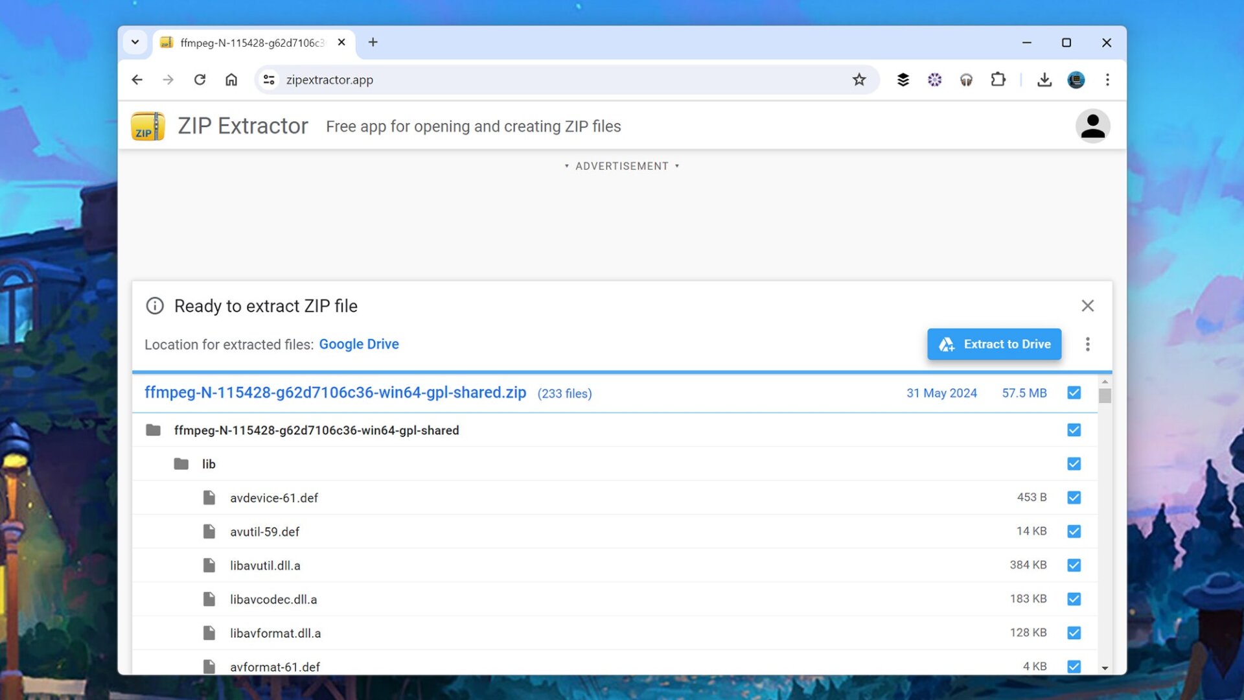Click the ZIP Extractor app logo
The height and width of the screenshot is (700, 1244).
148,126
